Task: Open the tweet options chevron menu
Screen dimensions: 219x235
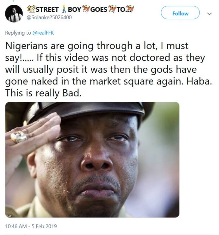Action: click(209, 14)
